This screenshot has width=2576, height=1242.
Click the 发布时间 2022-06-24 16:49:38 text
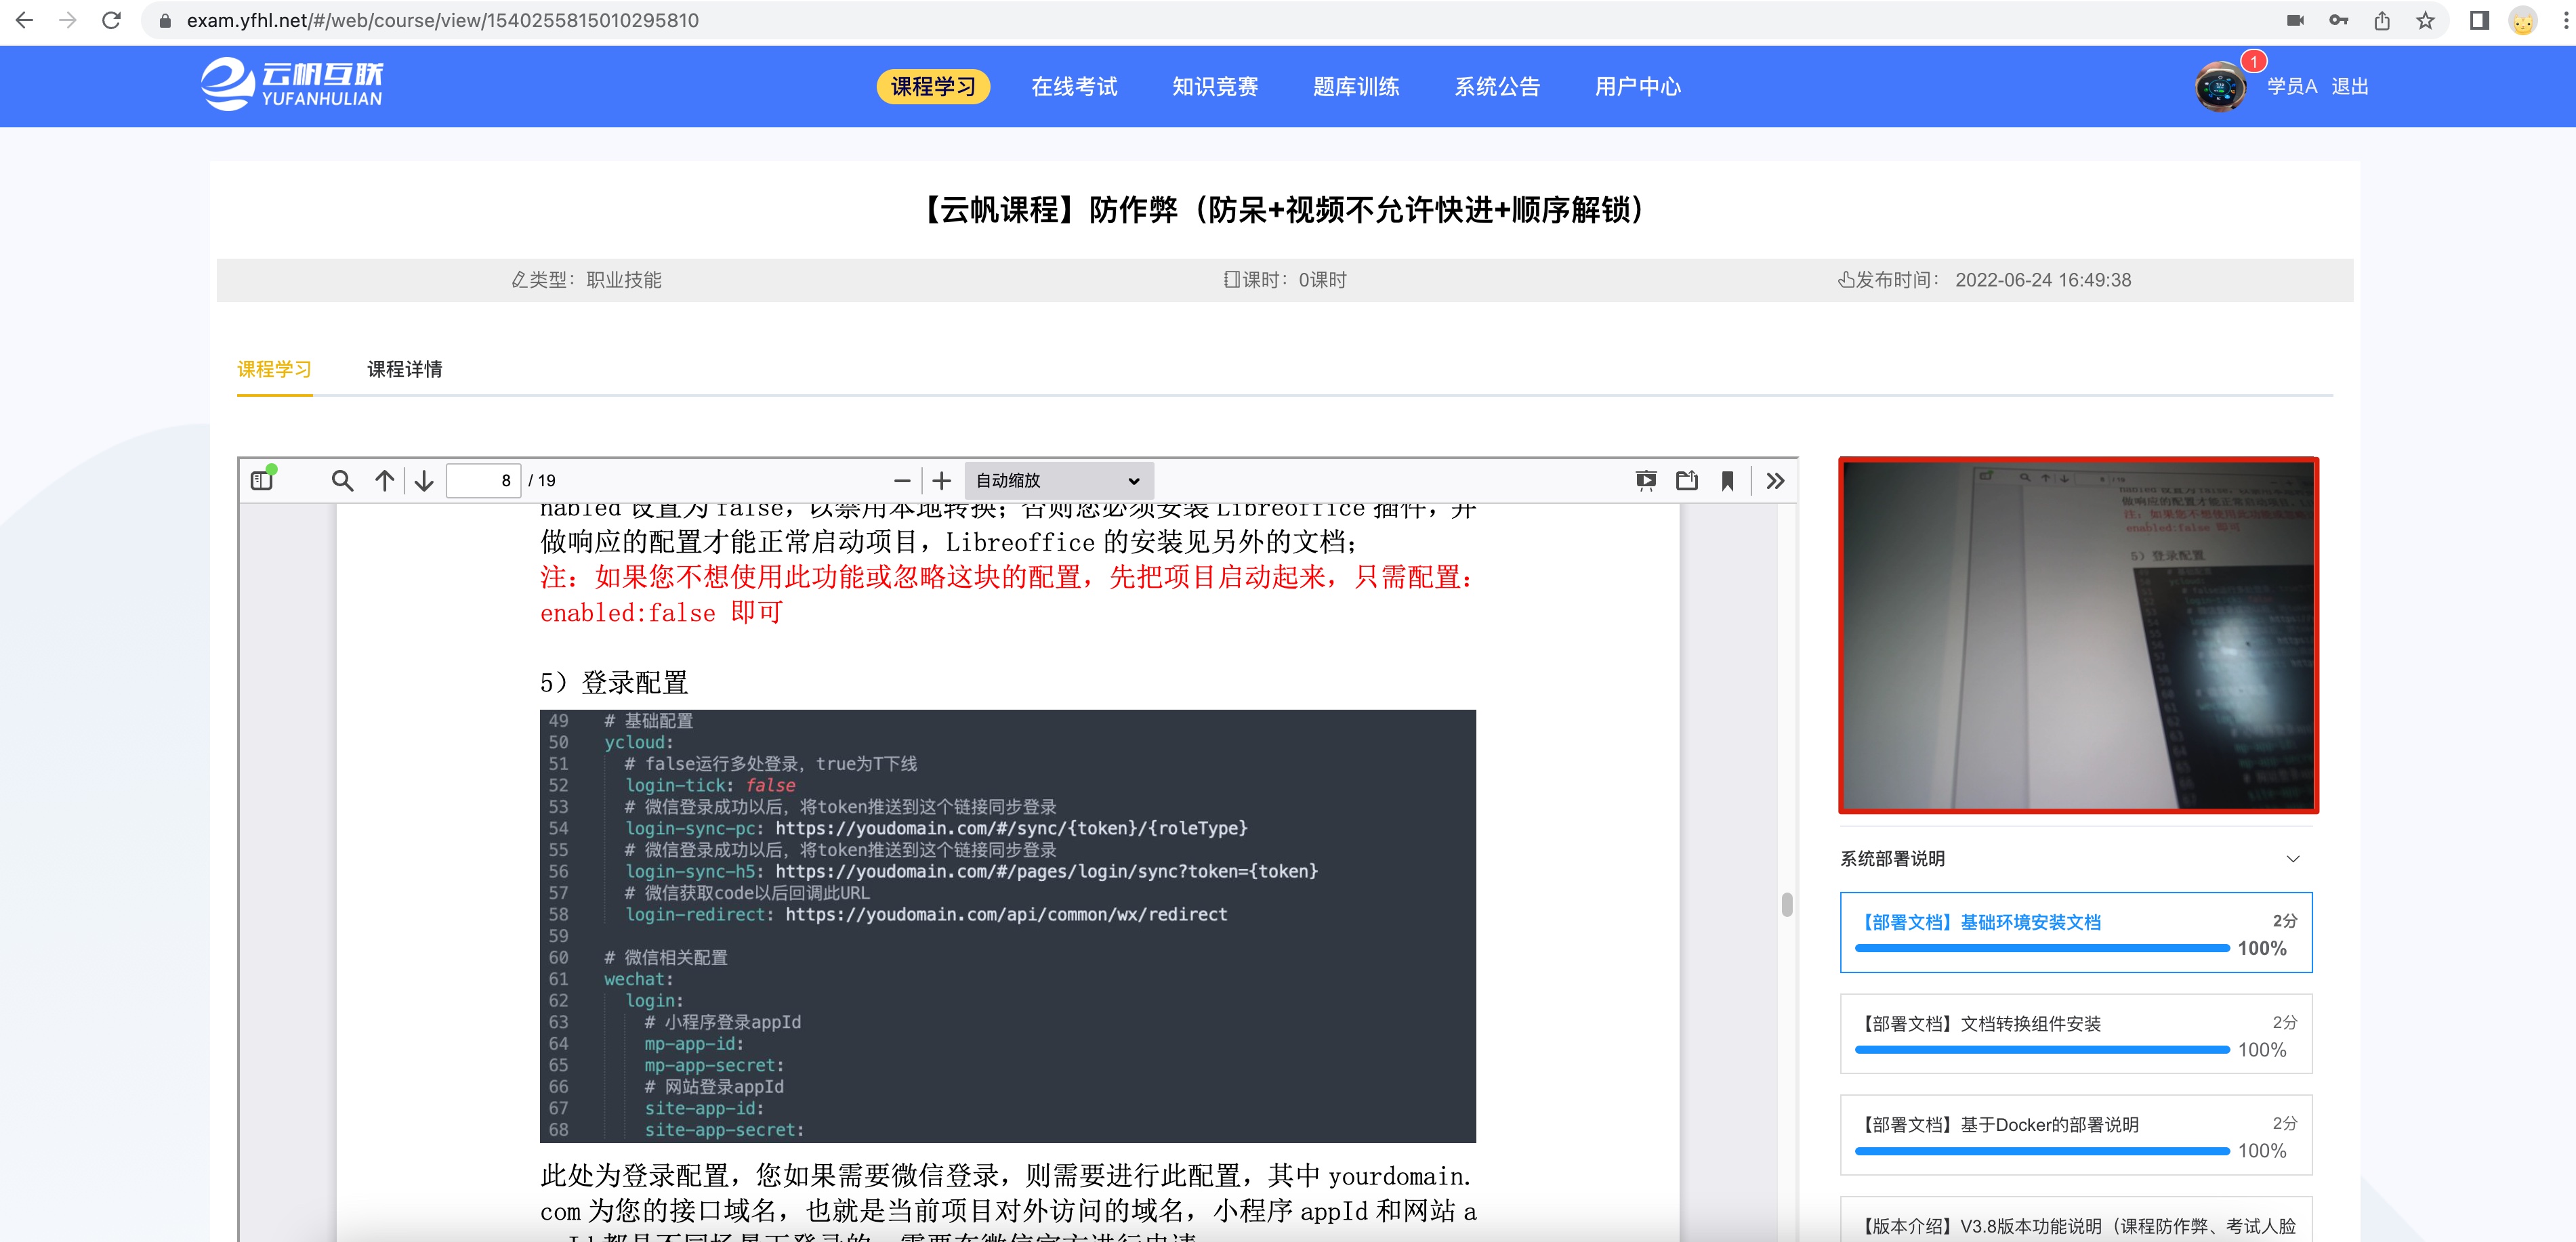1984,280
